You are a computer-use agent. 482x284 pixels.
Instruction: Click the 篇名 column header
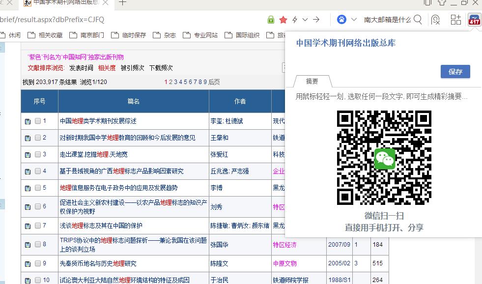pos(134,101)
